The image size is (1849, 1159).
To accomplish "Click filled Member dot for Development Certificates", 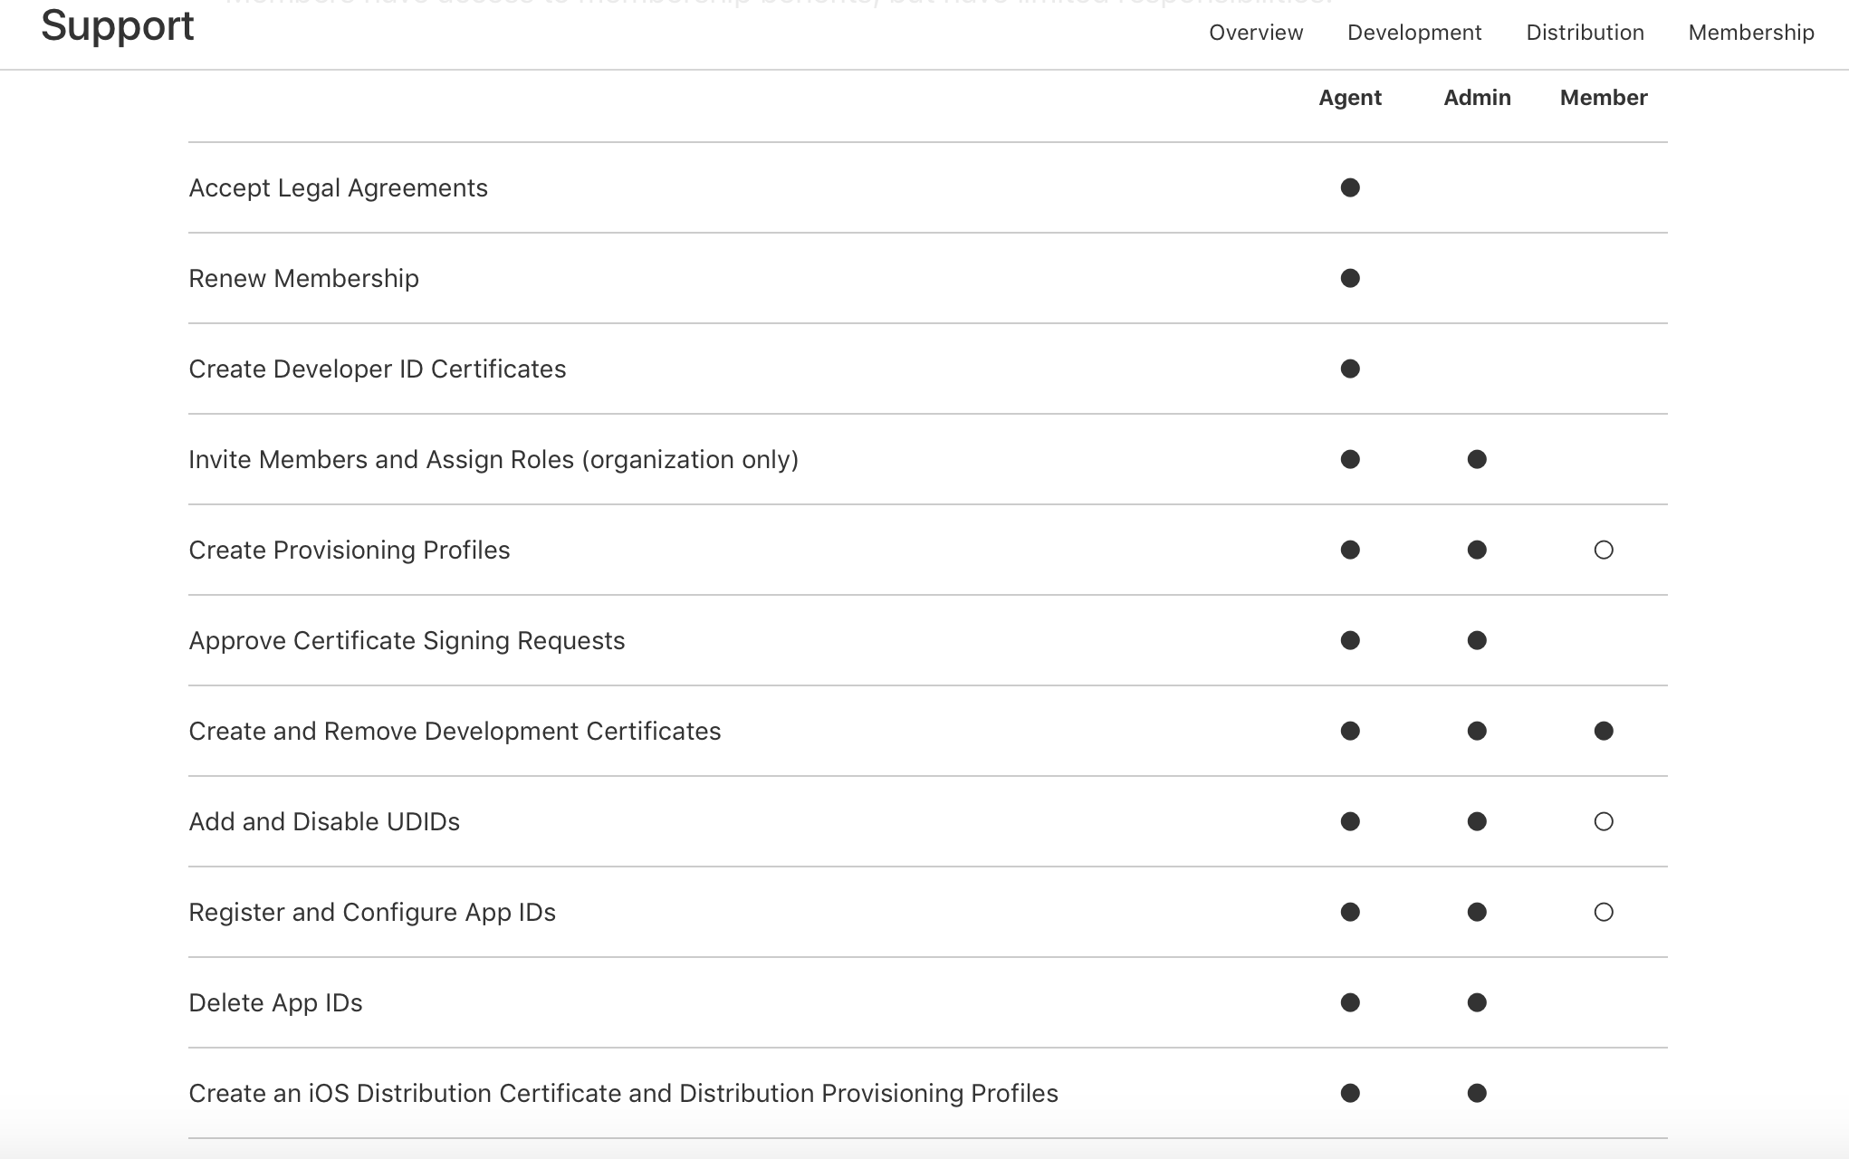I will pos(1604,731).
